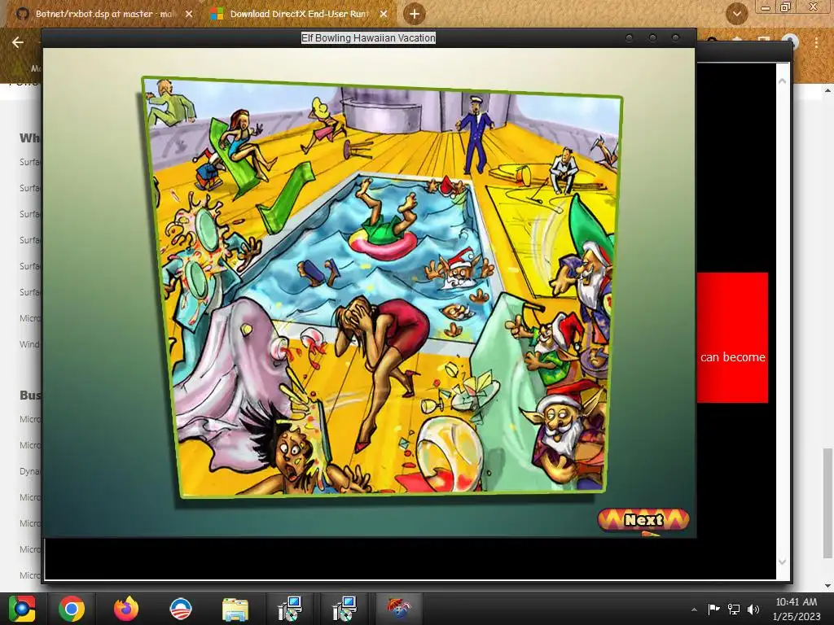This screenshot has height=625, width=834.
Task: Click red 'can become' banner
Action: coord(732,338)
